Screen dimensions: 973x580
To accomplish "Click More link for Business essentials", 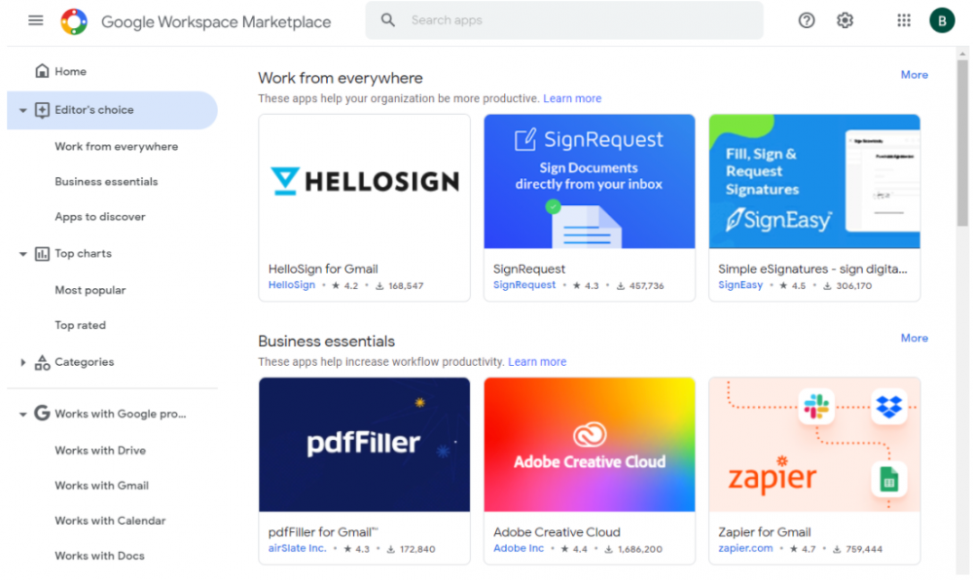I will point(914,338).
